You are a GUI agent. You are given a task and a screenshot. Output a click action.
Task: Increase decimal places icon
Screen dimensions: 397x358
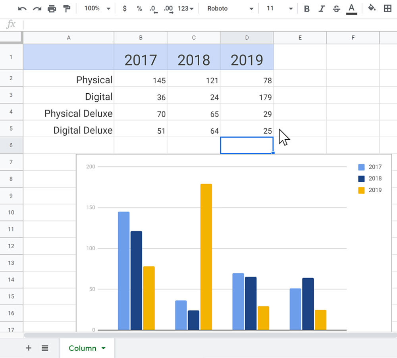point(168,9)
